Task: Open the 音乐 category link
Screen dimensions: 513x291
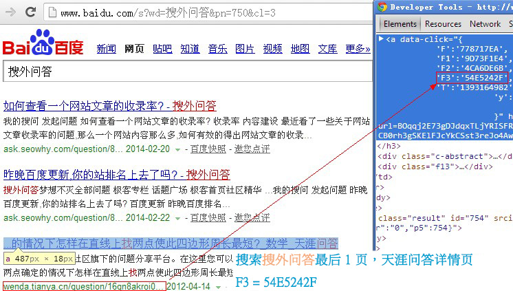Action: [217, 49]
